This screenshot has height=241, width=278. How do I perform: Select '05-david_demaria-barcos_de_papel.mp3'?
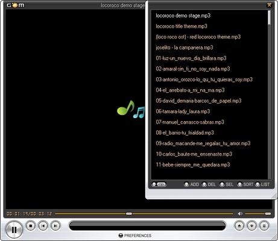pyautogui.click(x=198, y=101)
